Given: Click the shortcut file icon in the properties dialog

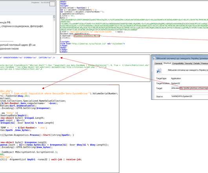Looking at the screenshot, I should [159, 70].
